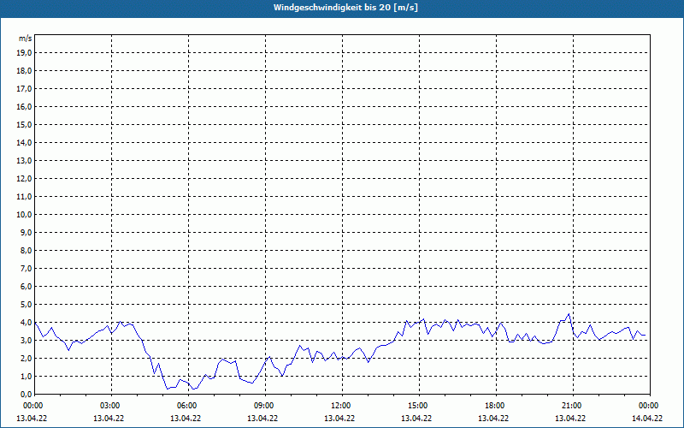Click the 09:00 time label
Screen dimensions: 684x428
(265, 406)
